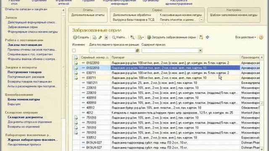Click the blue pin icon in toolbar
The width and height of the screenshot is (269, 151).
(207, 37)
